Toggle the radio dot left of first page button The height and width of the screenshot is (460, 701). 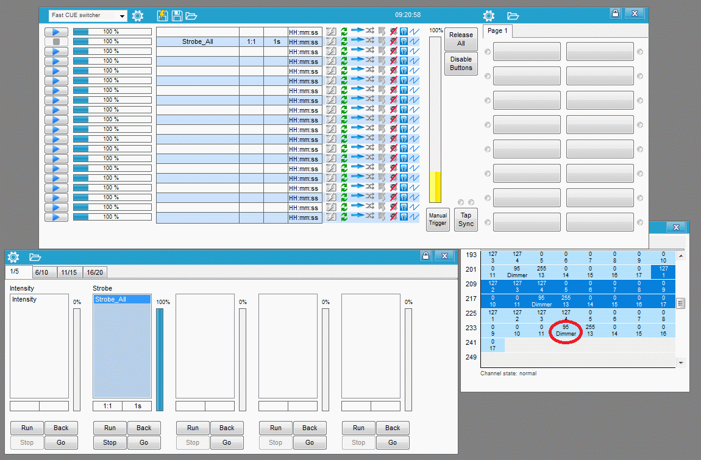pyautogui.click(x=488, y=52)
